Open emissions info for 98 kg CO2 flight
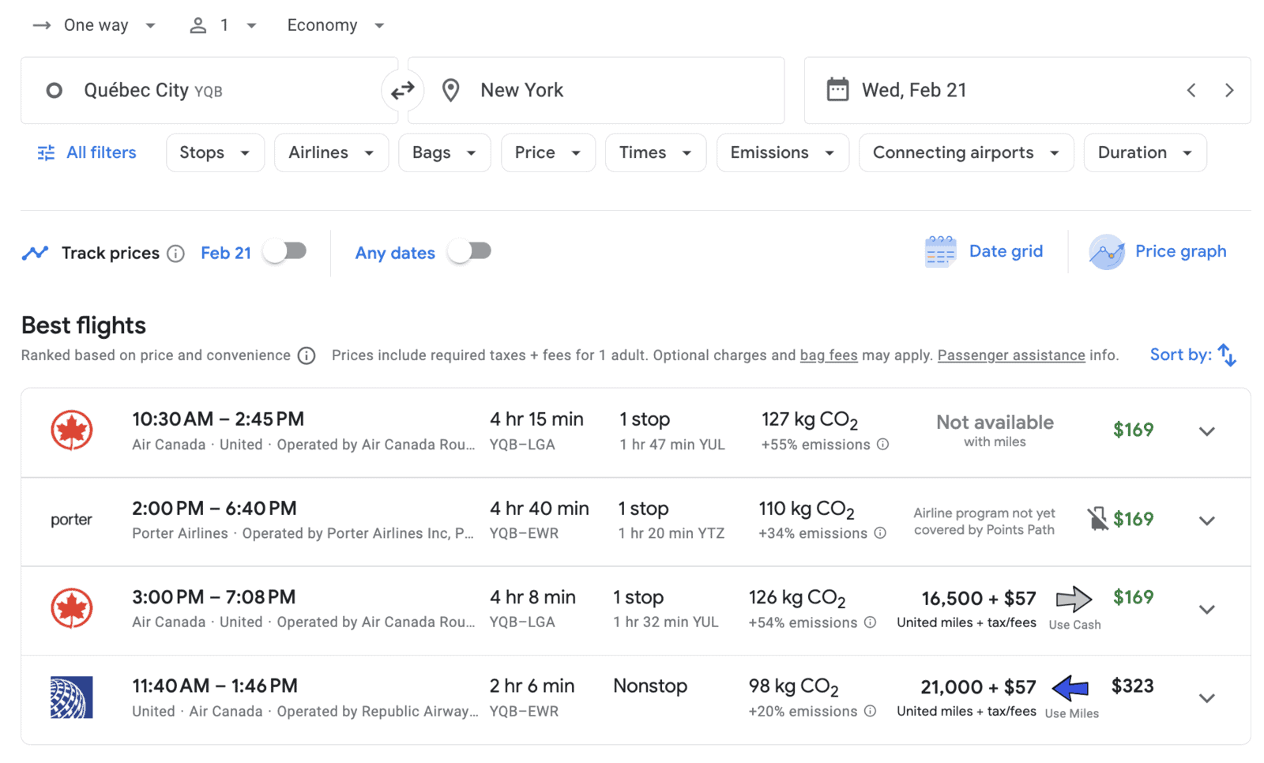 tap(870, 711)
